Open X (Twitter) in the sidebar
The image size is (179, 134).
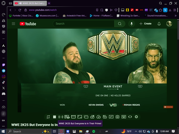4,88
